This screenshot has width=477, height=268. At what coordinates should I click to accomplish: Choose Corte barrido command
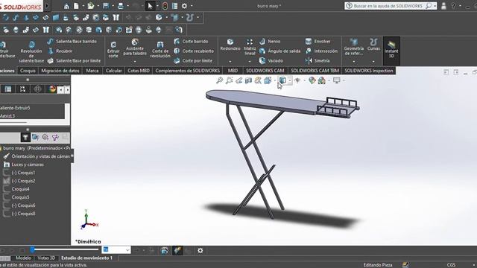point(191,42)
